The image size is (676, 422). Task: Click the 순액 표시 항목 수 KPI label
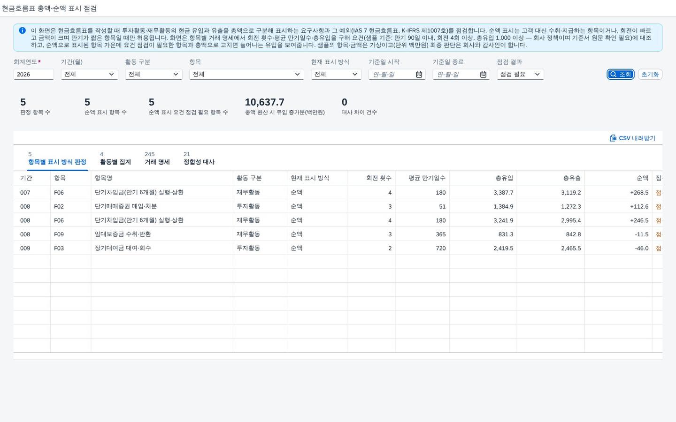click(x=106, y=113)
